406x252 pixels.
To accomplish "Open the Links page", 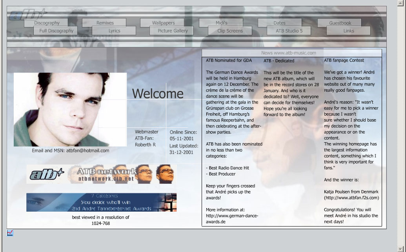I will pyautogui.click(x=348, y=31).
